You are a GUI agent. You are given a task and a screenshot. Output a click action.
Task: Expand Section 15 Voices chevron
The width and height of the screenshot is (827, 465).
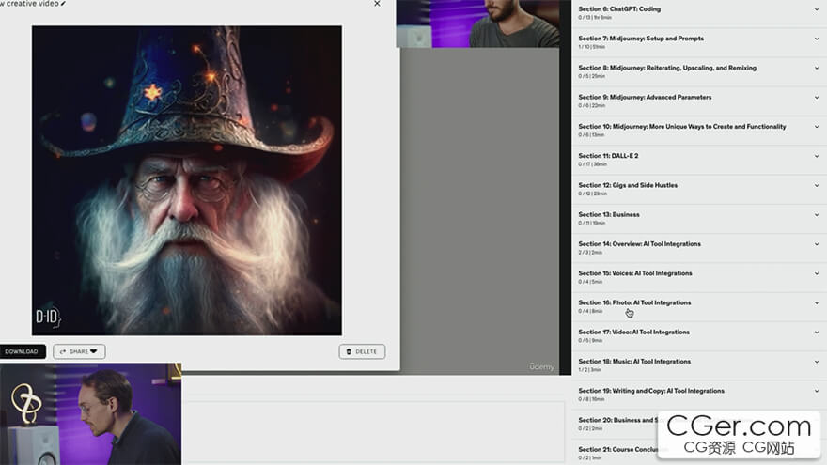tap(817, 273)
